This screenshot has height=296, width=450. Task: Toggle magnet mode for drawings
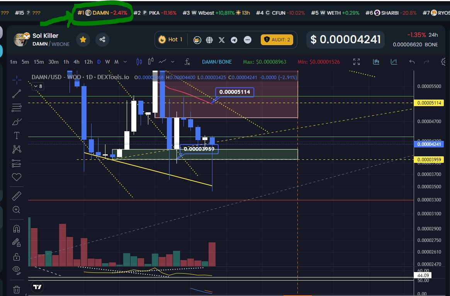pos(17,228)
